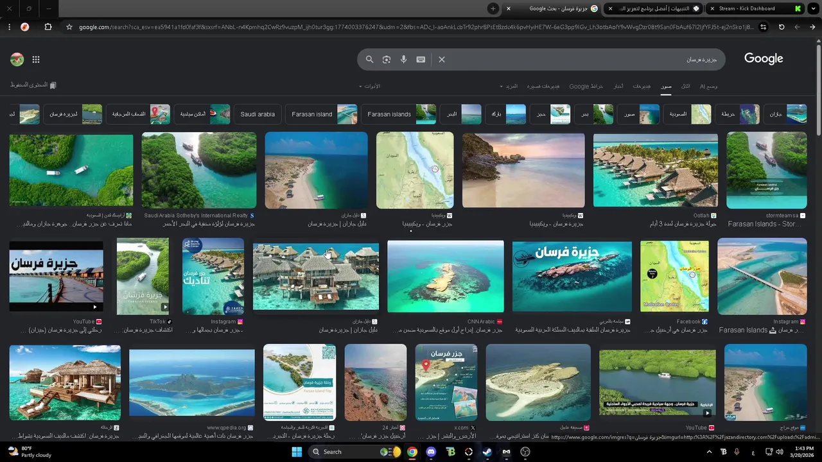Select the الكل (All) search tab
822x462 pixels.
click(686, 86)
